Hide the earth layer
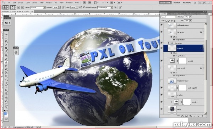Viewport: 213px width, 129px height. pos(162,109)
